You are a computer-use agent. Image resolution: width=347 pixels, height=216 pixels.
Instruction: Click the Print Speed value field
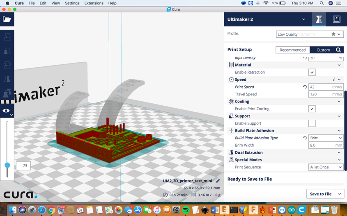[x=326, y=87]
